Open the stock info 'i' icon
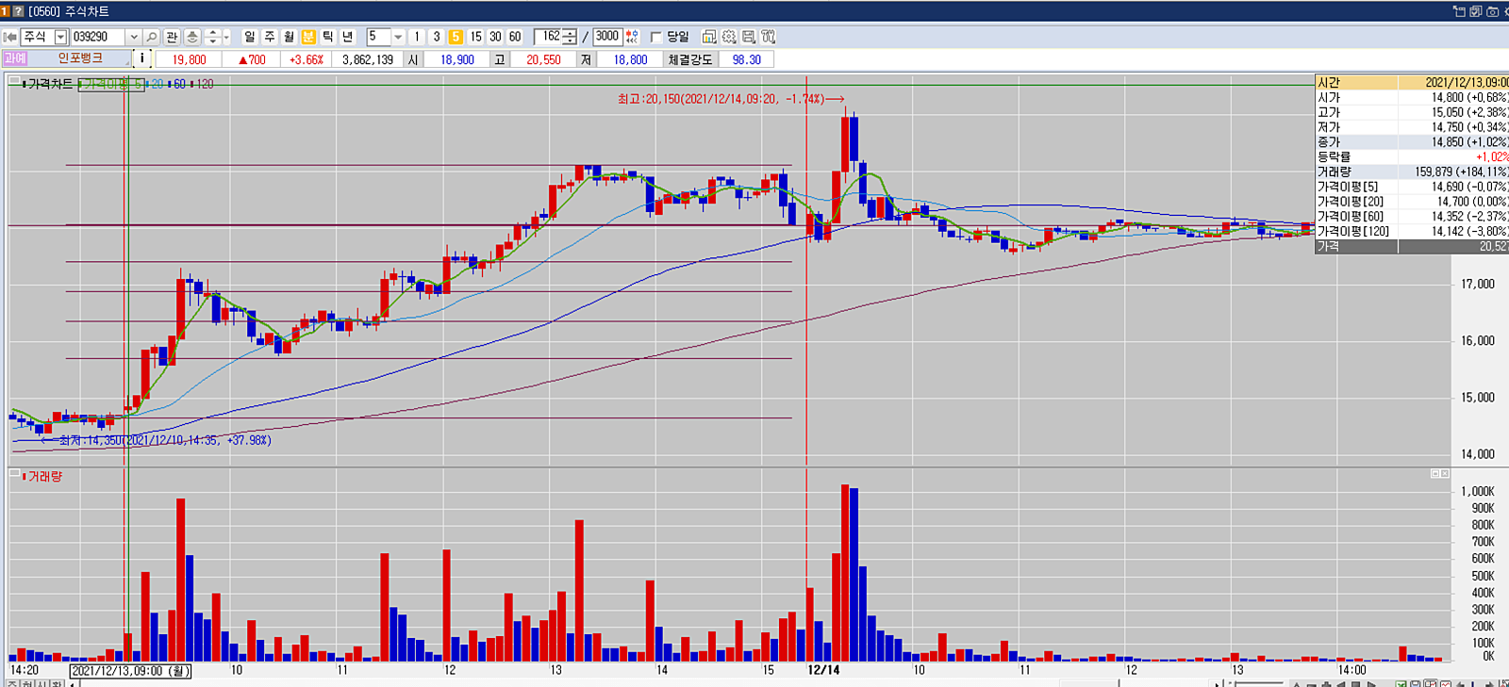This screenshot has width=1509, height=687. [x=142, y=58]
